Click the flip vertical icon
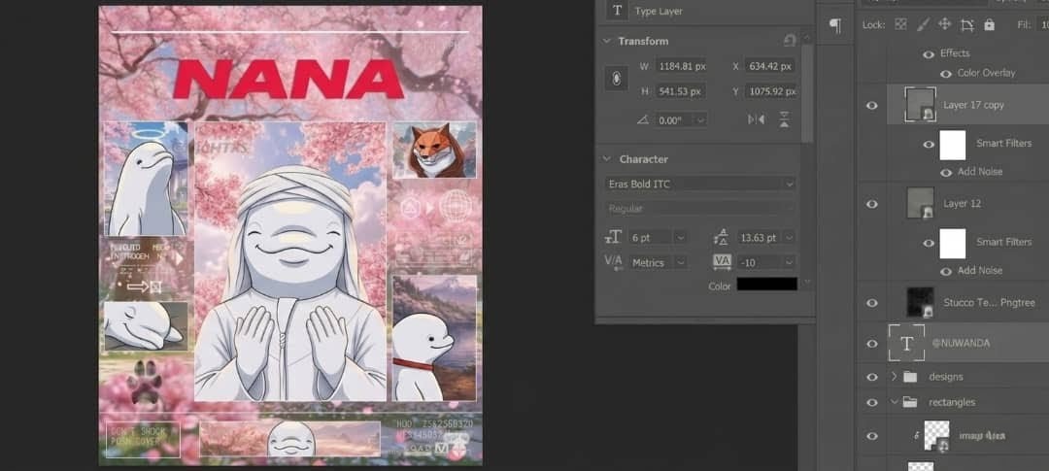 pyautogui.click(x=784, y=119)
